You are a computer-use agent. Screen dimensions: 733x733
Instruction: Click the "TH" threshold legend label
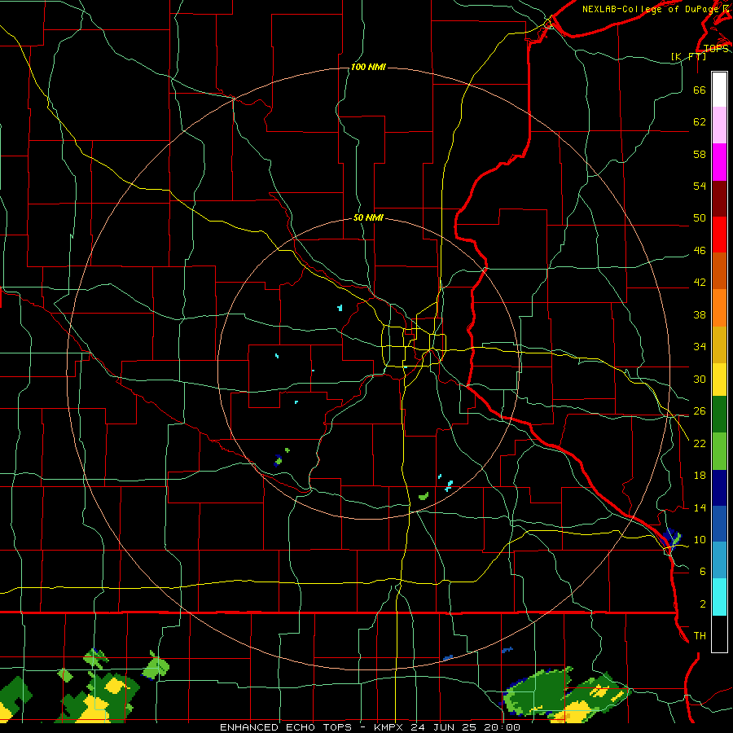click(x=700, y=636)
